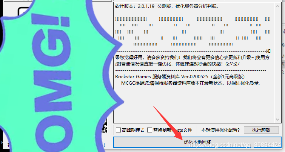This screenshot has height=152, width=285.
Task: Click the MCGC提醒您 reminder line
Action: [x=191, y=83]
